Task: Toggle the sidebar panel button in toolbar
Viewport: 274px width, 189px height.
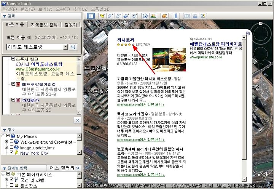Action: 91,16
